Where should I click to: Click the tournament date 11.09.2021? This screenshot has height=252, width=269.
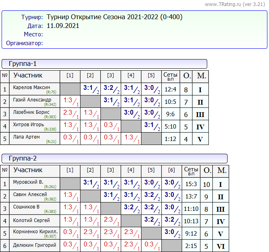63,26
